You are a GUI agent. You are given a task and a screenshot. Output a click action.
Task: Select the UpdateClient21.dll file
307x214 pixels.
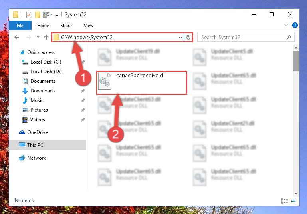pyautogui.click(x=224, y=129)
